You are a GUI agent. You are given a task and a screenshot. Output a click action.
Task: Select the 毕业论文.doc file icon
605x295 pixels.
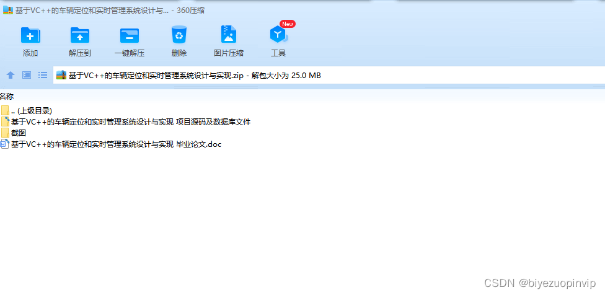pos(4,144)
